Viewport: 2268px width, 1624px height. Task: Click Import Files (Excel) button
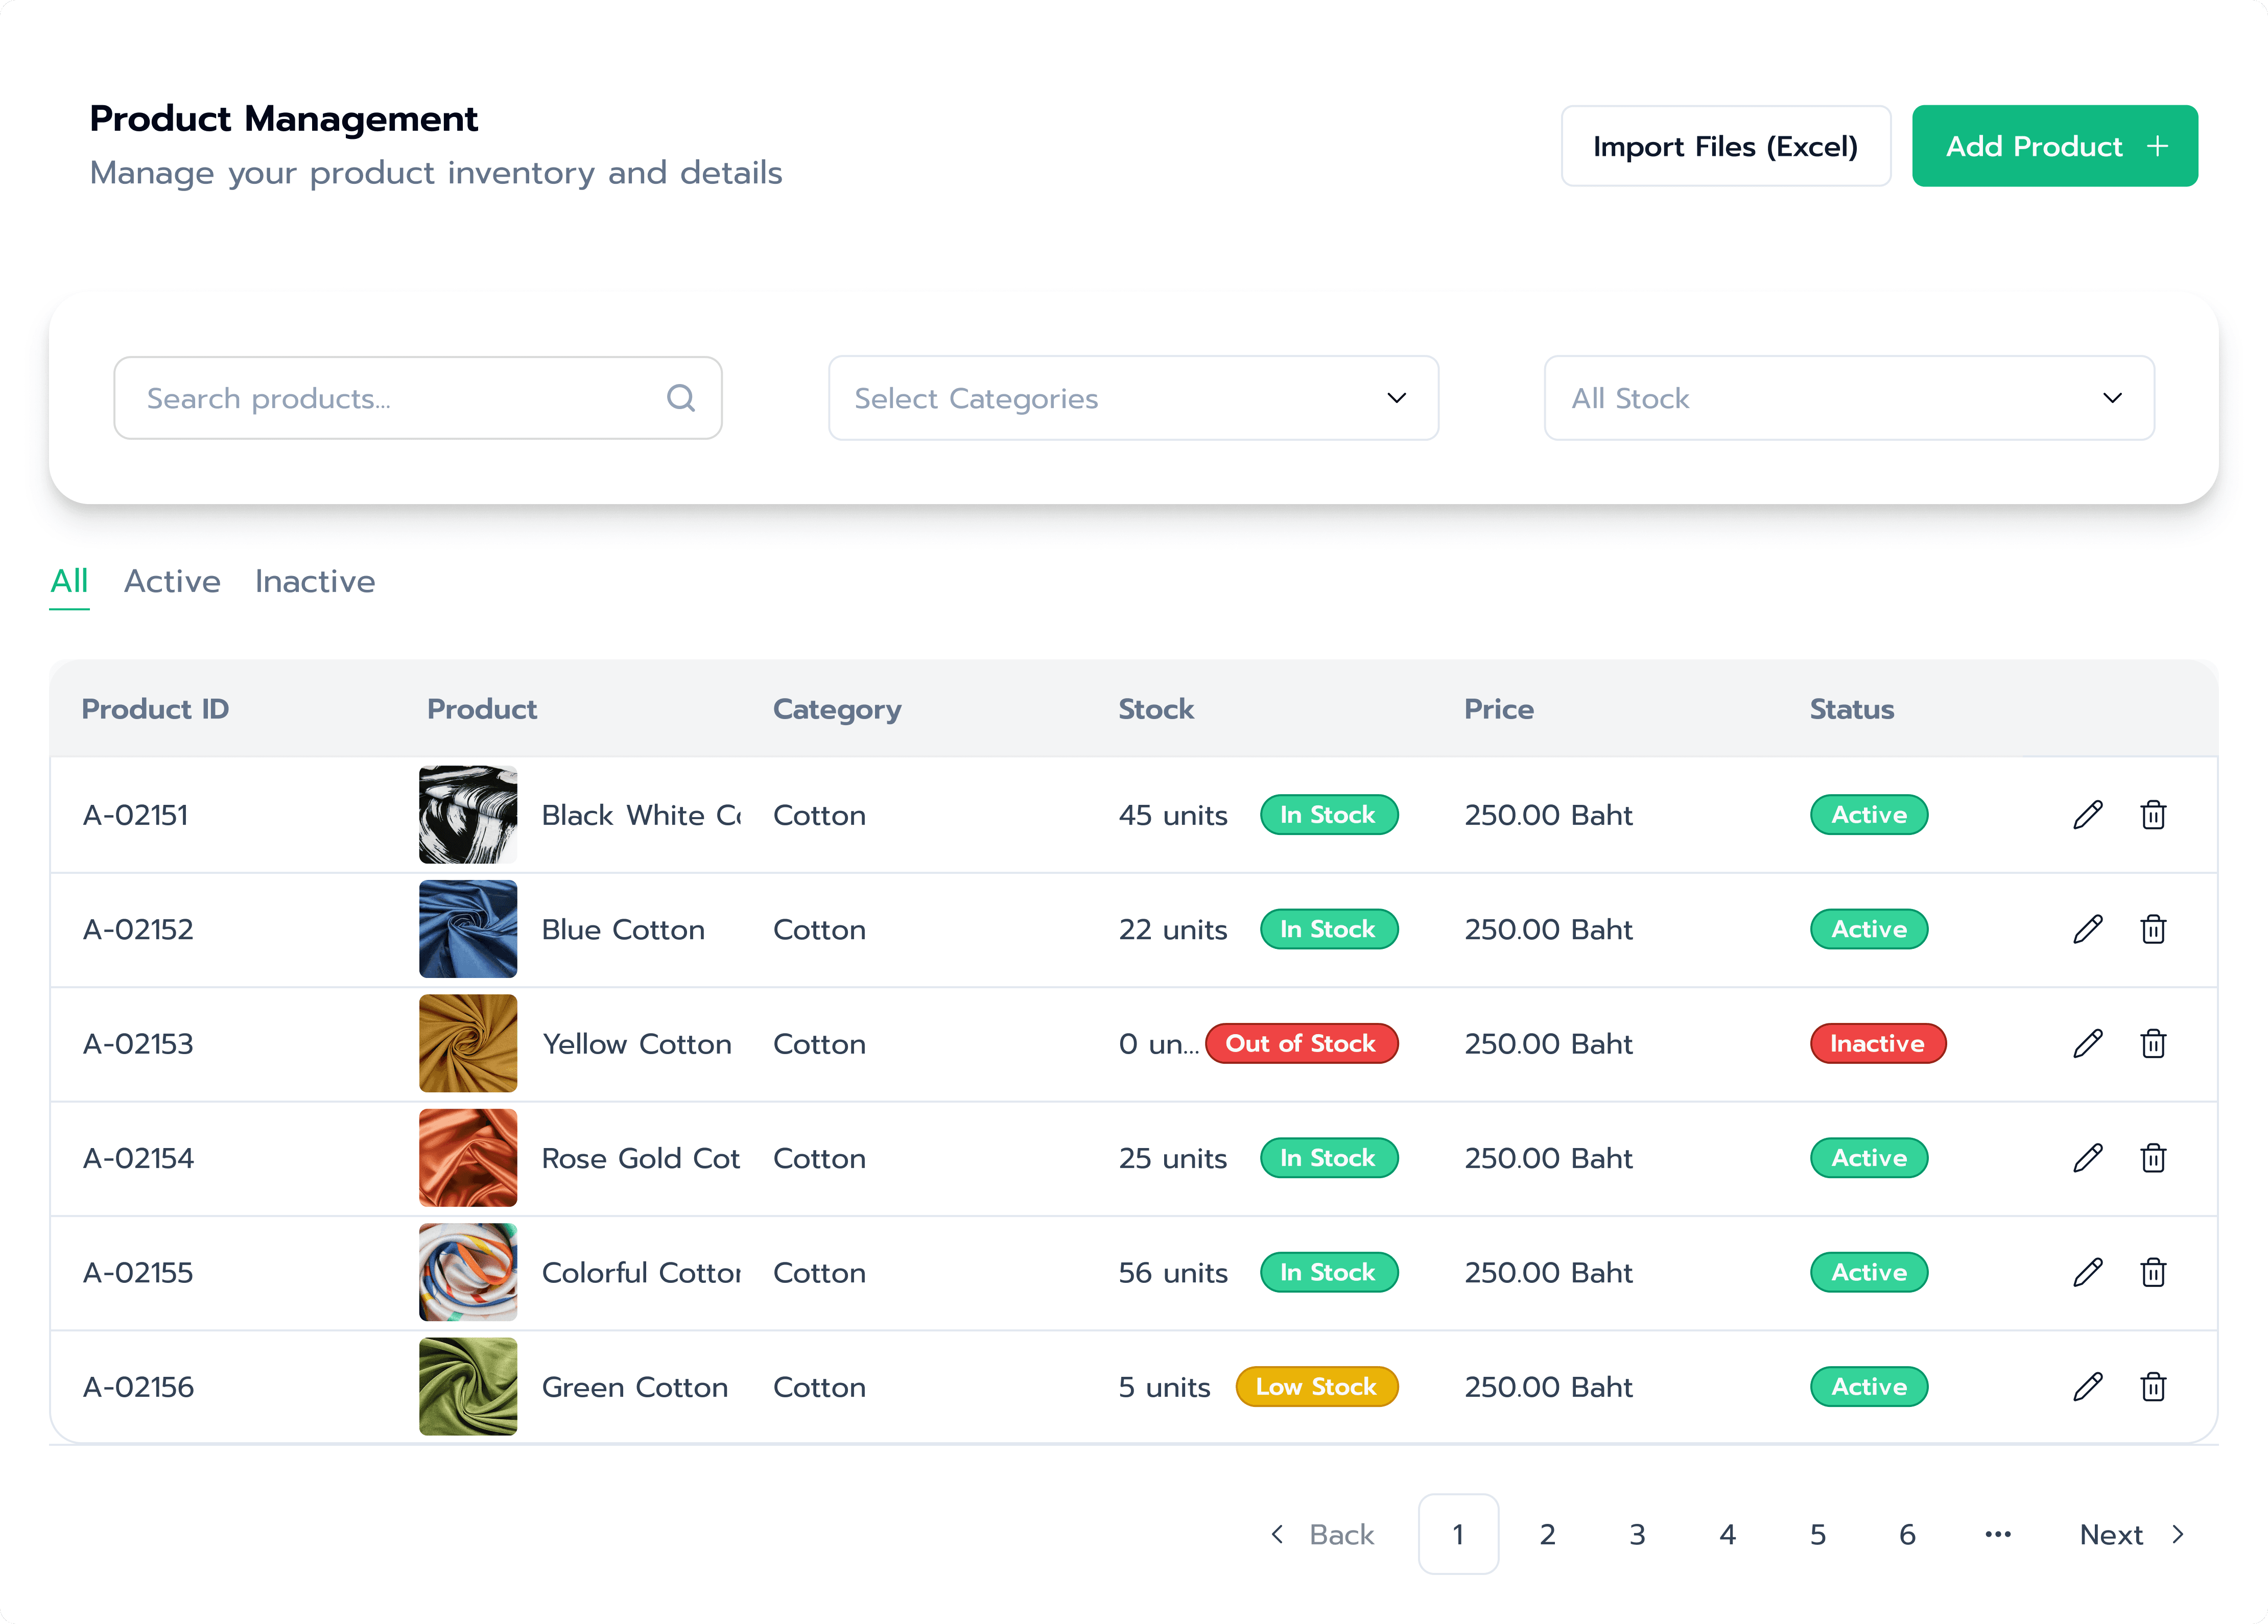1725,146
